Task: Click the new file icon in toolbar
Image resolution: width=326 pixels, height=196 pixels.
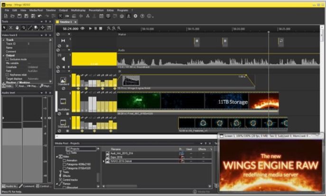Action: [4, 16]
